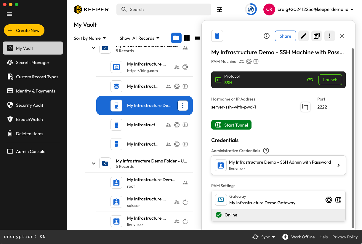Open the rocket onboarding progress icon
Viewport: 362px width, 244px height.
(x=251, y=9)
